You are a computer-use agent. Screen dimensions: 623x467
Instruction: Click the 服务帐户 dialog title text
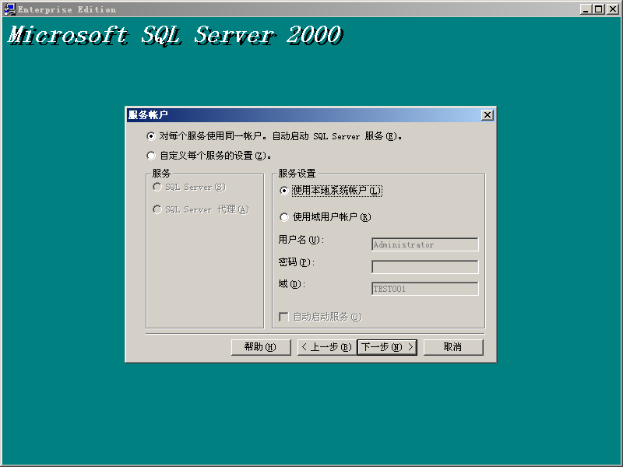[x=148, y=115]
